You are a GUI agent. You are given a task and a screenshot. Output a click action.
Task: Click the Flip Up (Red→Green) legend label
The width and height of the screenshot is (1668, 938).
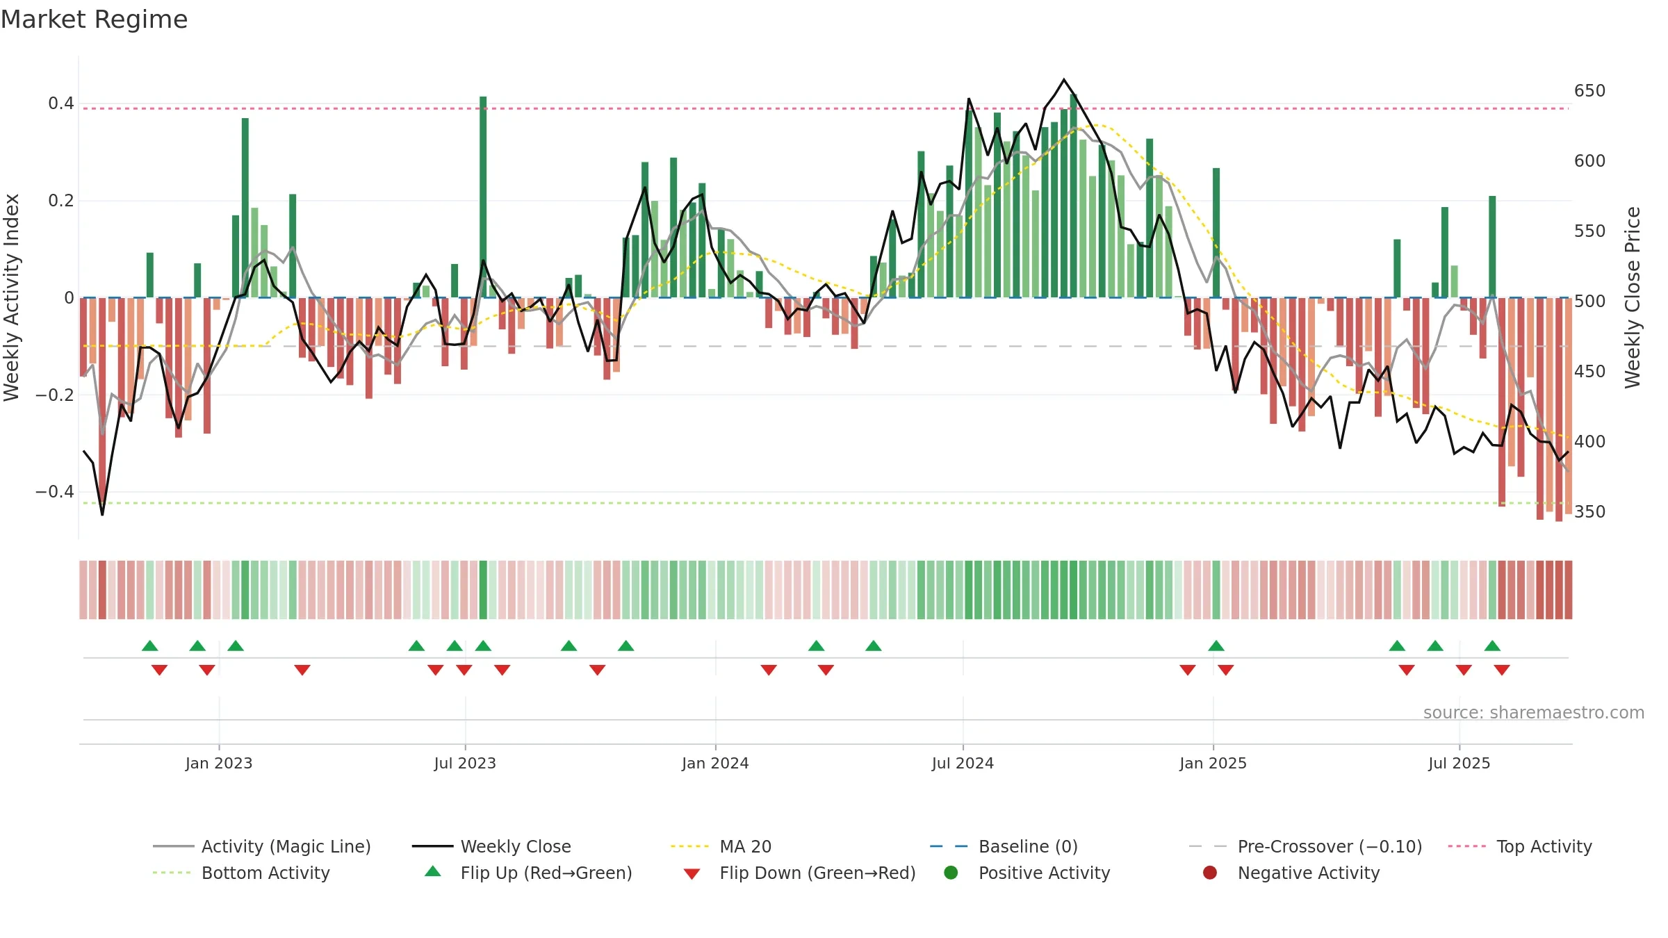(546, 873)
